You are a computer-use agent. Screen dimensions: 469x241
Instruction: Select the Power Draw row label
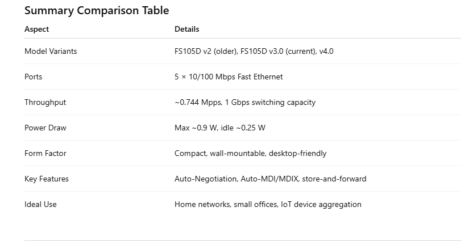tap(45, 128)
